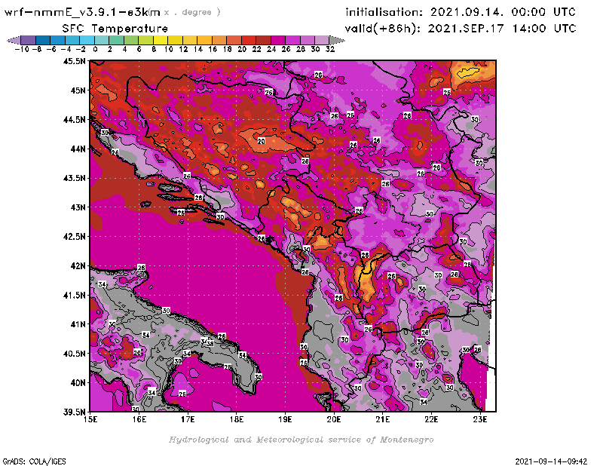This screenshot has height=466, width=603.
Task: Click latitude axis label 39.5N
Action: click(74, 412)
